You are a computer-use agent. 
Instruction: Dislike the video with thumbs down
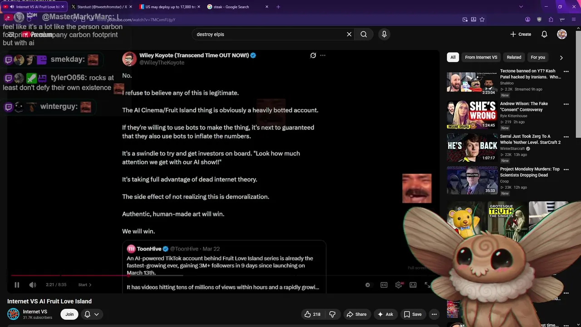(x=332, y=314)
